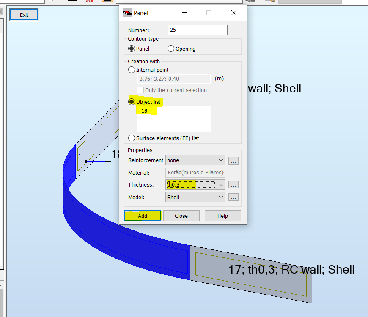Enable the Only the current selection checkbox
This screenshot has width=368, height=317.
(140, 90)
